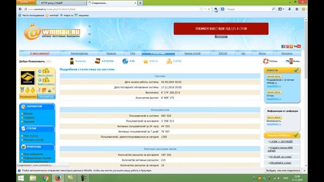Switch to the 'Рекламодатель' orange tab
Image resolution: width=324 pixels, height=182 pixels.
[x=28, y=97]
